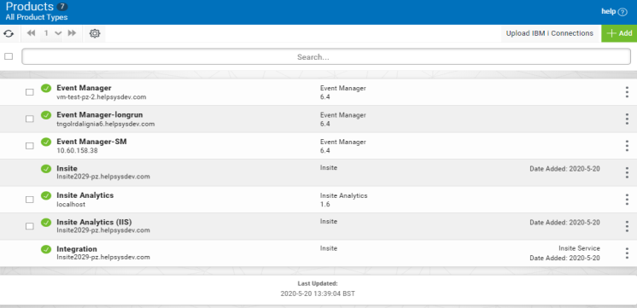Open help question mark icon
Viewport: 637px width, 308px height.
point(622,12)
